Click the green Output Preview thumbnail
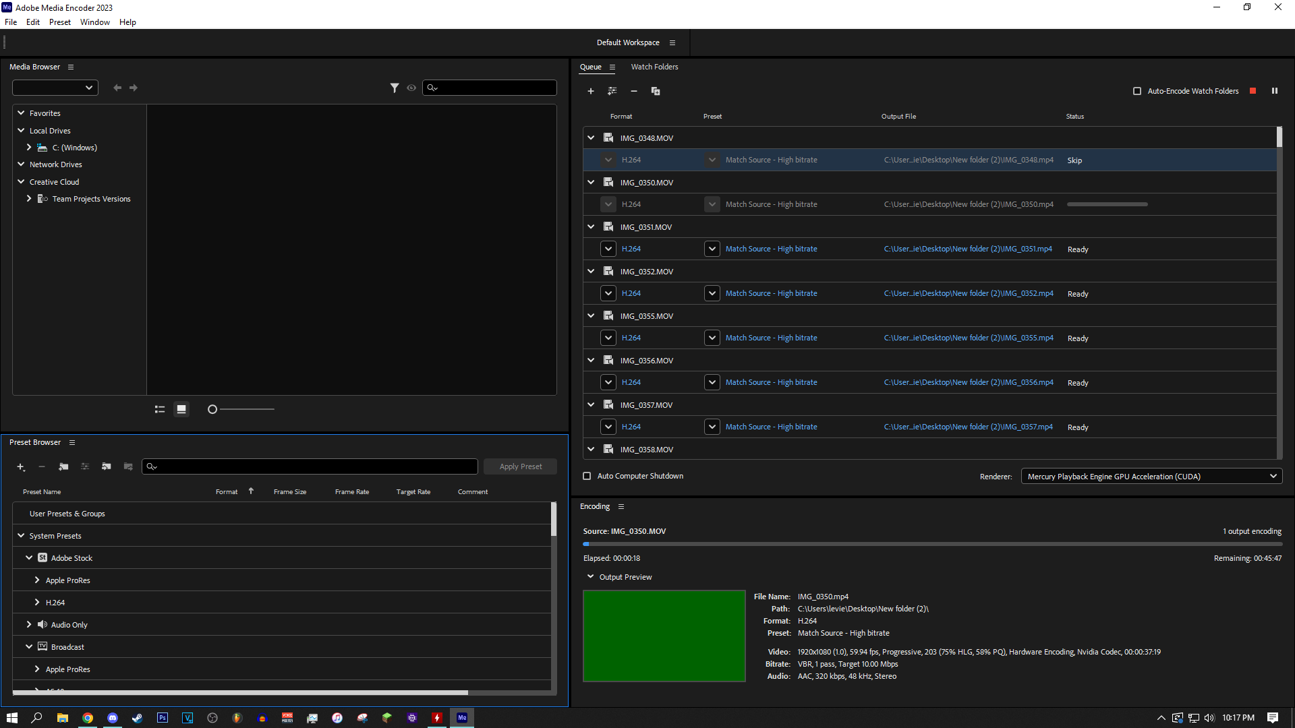 coord(664,636)
